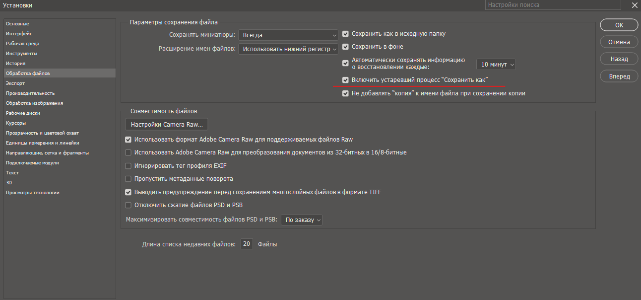Select "Курсоры" in the sidebar

tap(16, 123)
